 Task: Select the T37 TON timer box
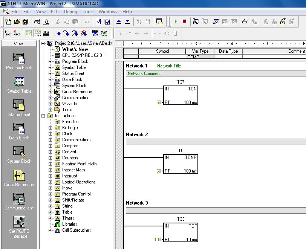181,95
